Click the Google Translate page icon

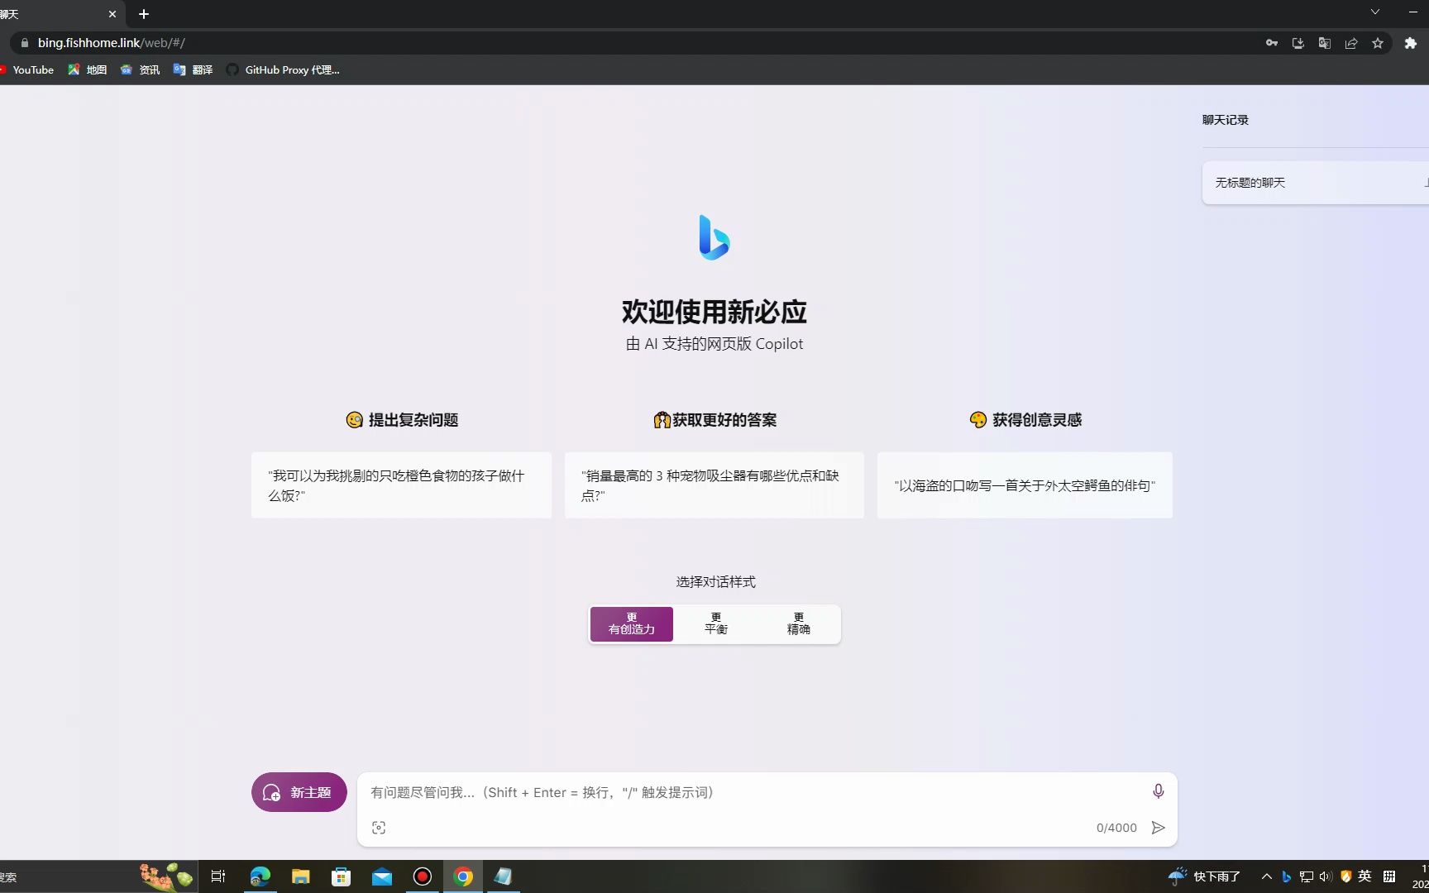point(1325,43)
